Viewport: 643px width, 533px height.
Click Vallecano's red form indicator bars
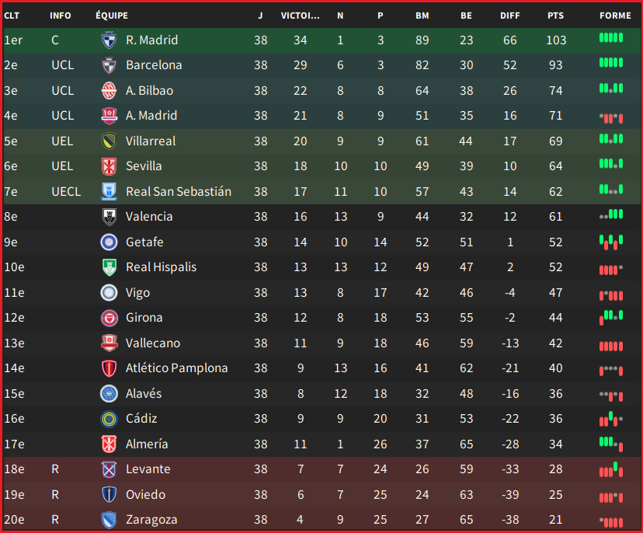click(x=611, y=347)
